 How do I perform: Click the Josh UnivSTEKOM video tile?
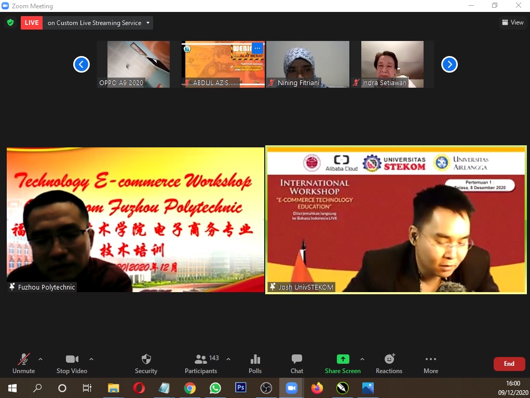coord(396,219)
